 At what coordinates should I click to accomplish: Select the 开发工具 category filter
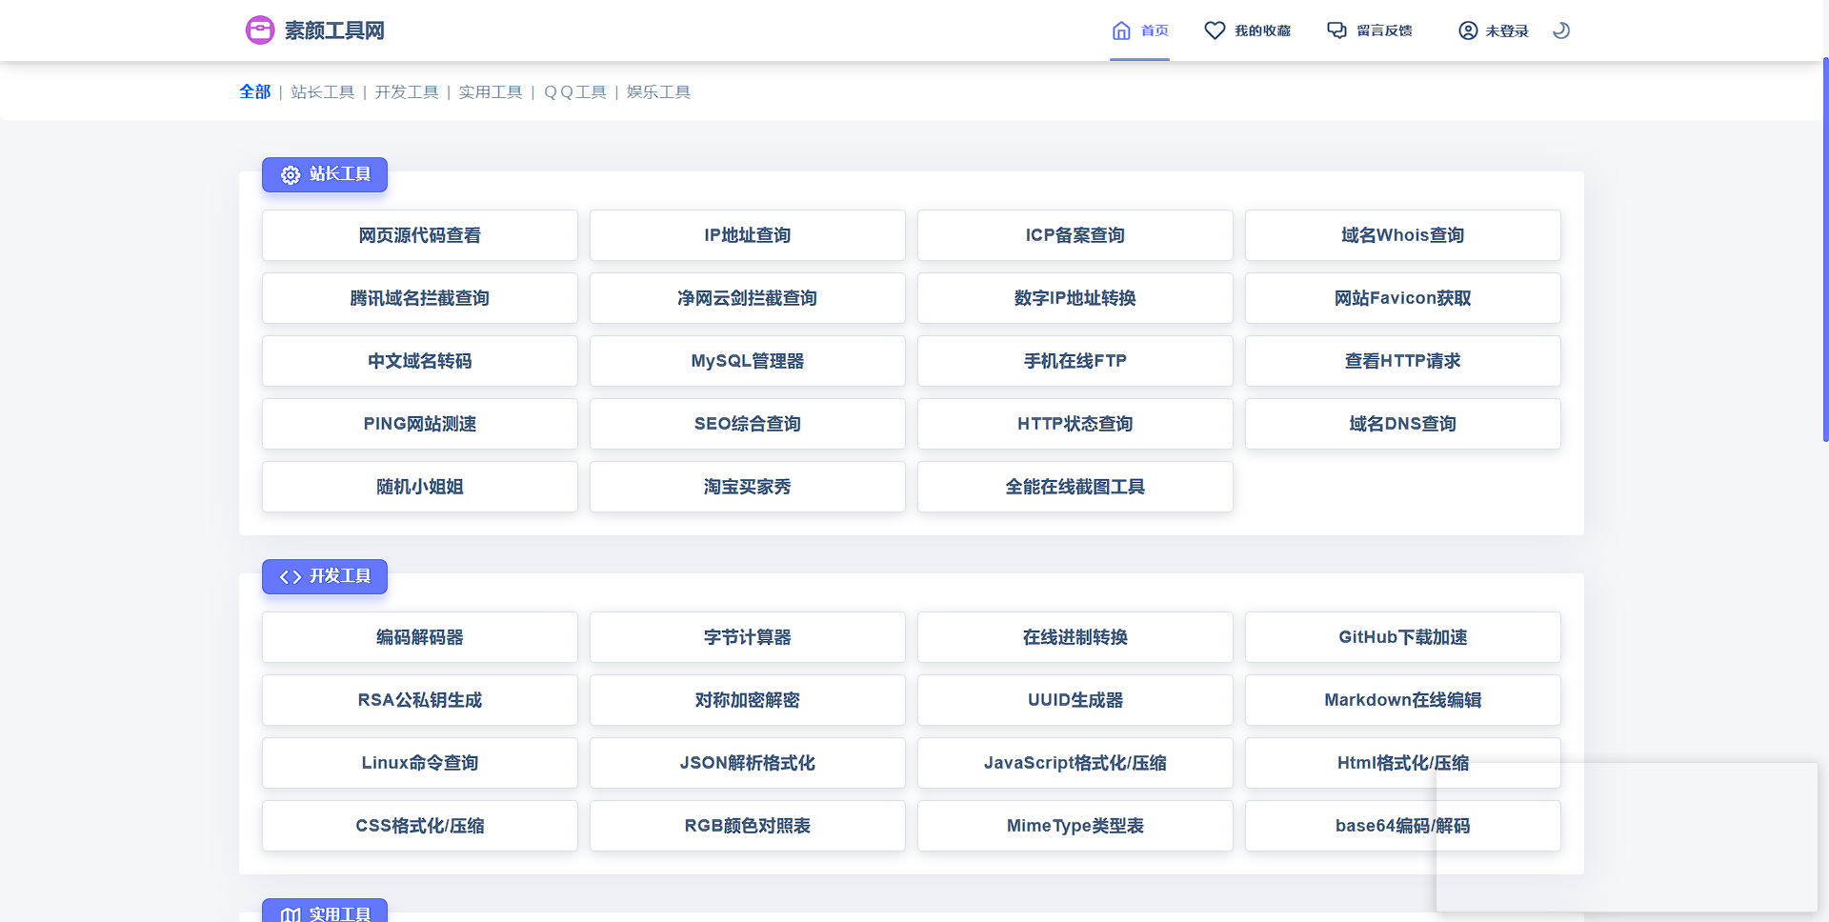click(406, 91)
